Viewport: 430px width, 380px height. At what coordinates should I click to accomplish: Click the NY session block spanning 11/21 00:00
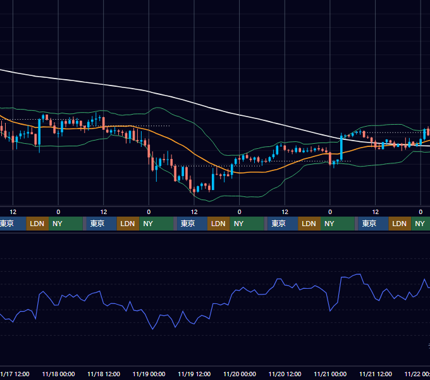pos(338,224)
